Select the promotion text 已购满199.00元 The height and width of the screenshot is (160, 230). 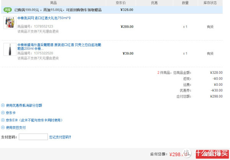pyautogui.click(x=27, y=10)
